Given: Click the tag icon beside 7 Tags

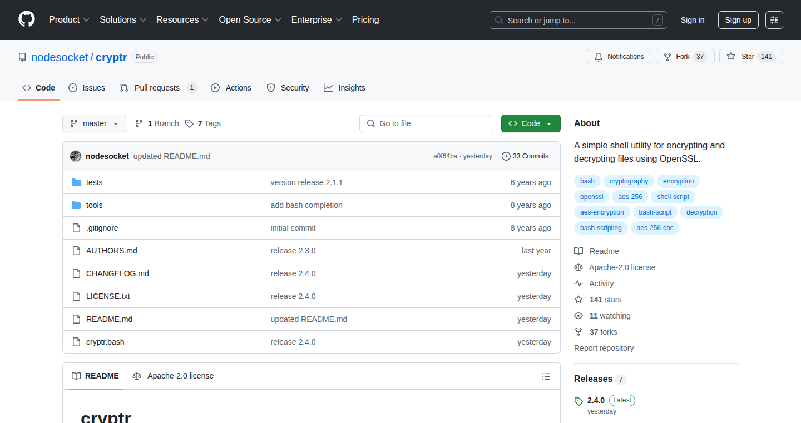Looking at the screenshot, I should [189, 123].
